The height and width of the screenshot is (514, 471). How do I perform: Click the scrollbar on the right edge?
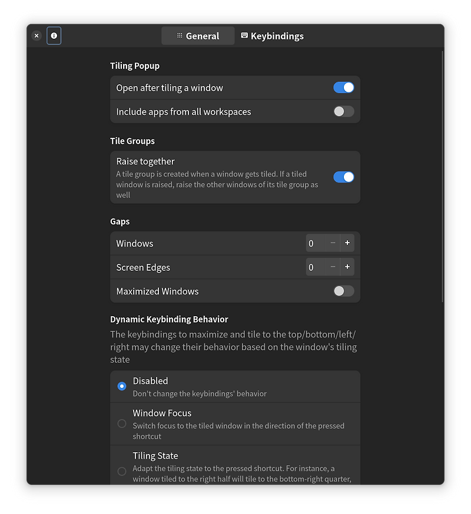[443, 177]
